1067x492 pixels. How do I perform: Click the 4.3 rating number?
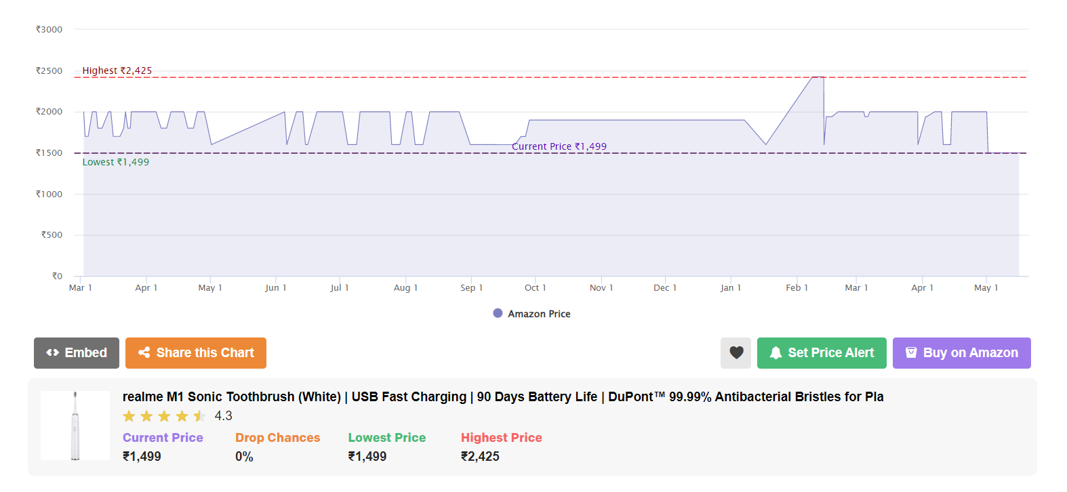coord(223,416)
